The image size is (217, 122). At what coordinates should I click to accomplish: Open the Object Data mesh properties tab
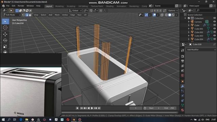point(182,105)
